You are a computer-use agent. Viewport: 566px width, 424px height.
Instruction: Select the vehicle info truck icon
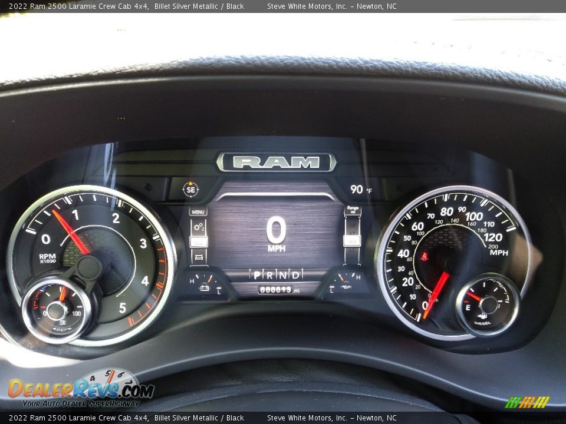click(199, 257)
